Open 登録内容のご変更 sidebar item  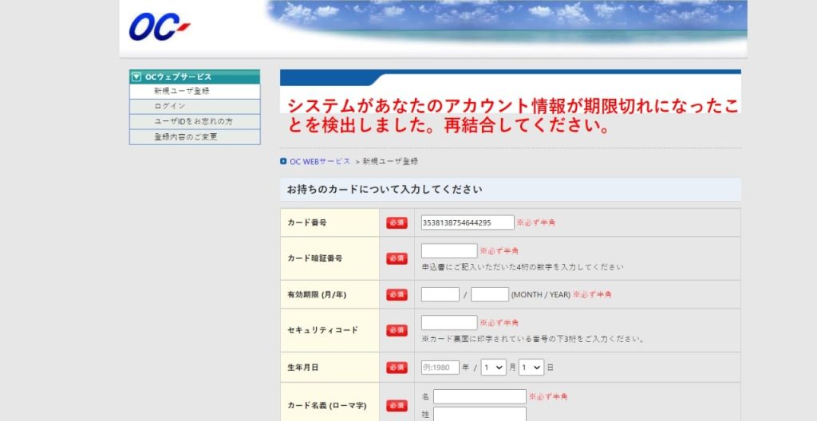[x=185, y=137]
